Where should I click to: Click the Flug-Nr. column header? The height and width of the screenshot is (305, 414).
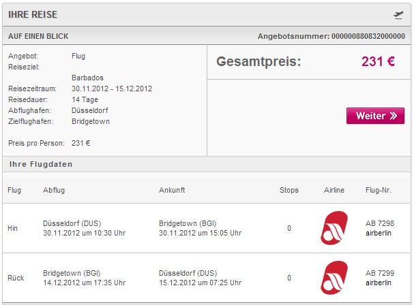(378, 190)
